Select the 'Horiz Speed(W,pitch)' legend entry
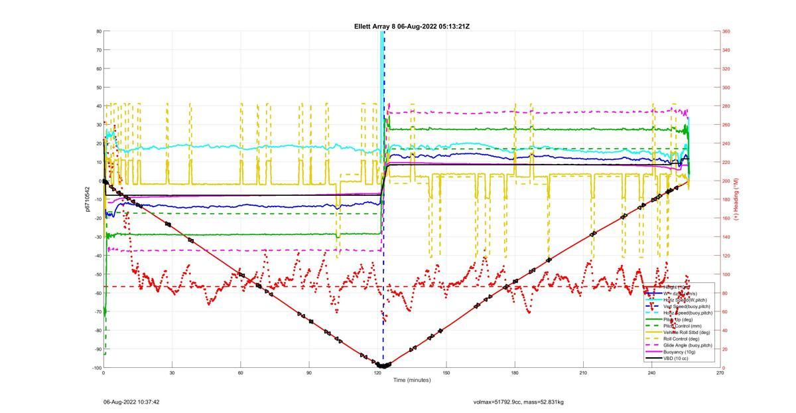796x413 pixels. click(x=685, y=300)
